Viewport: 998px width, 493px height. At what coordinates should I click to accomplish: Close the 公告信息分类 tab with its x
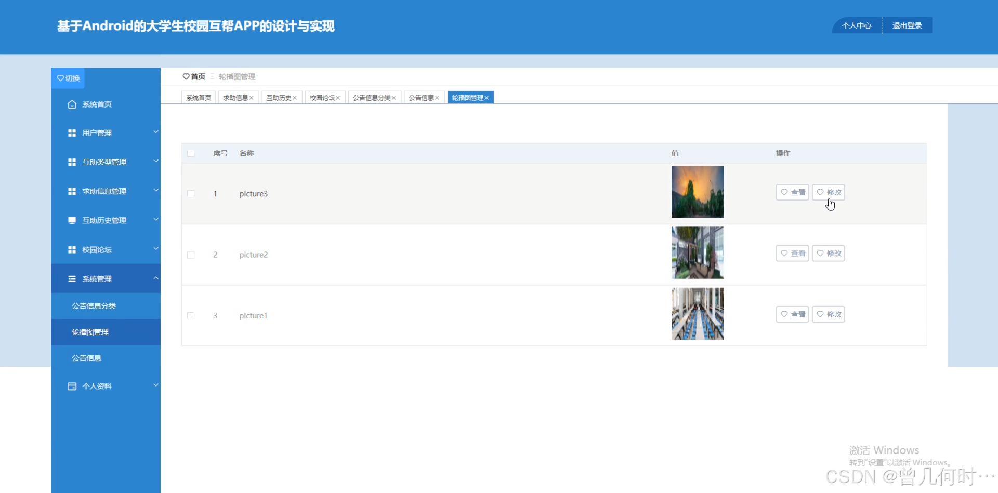pos(394,98)
